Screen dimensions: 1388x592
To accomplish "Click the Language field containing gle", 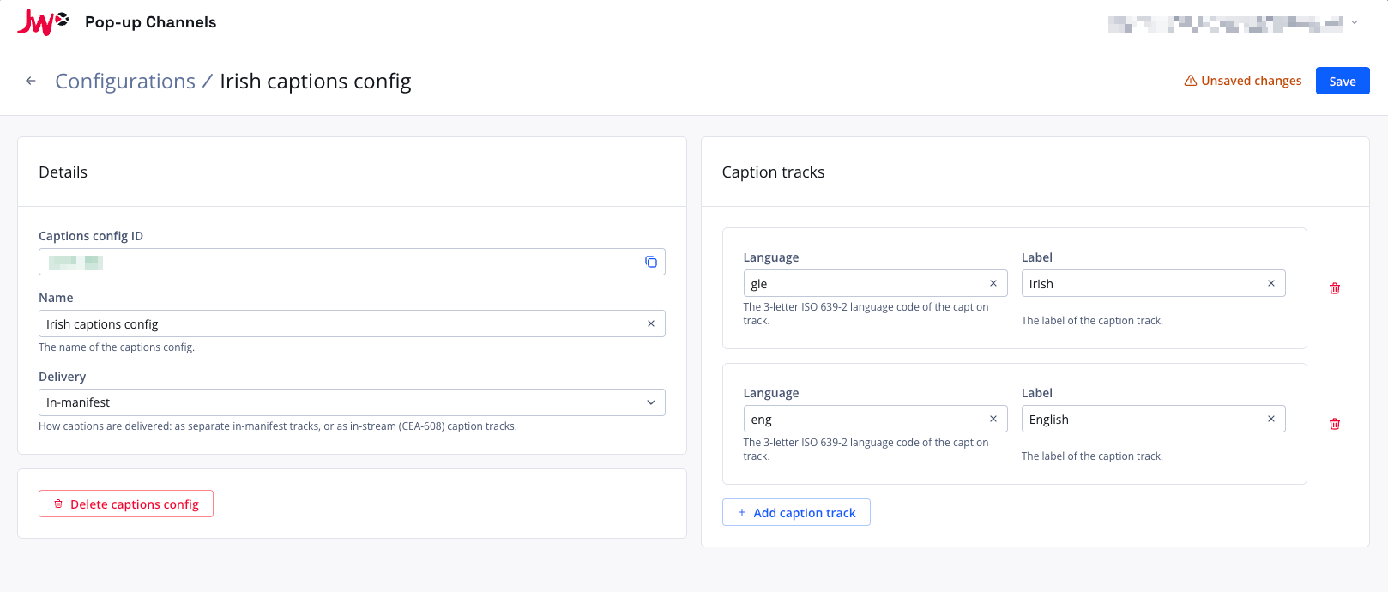I will click(875, 283).
